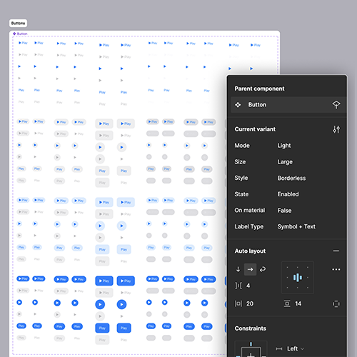Image resolution: width=357 pixels, height=357 pixels.
Task: Remove auto layout with minus icon
Action: coord(336,251)
